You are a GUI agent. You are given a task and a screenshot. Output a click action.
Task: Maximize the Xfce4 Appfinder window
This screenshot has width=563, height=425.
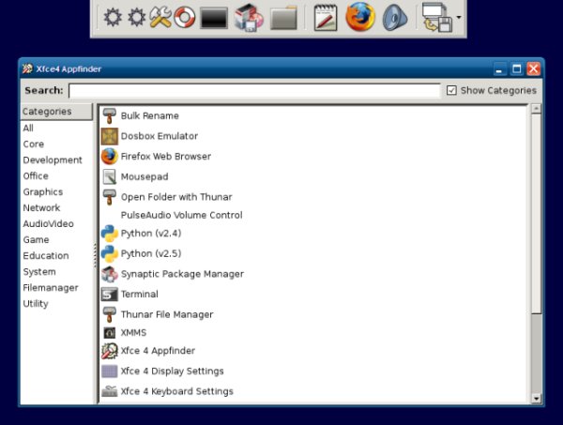click(517, 68)
